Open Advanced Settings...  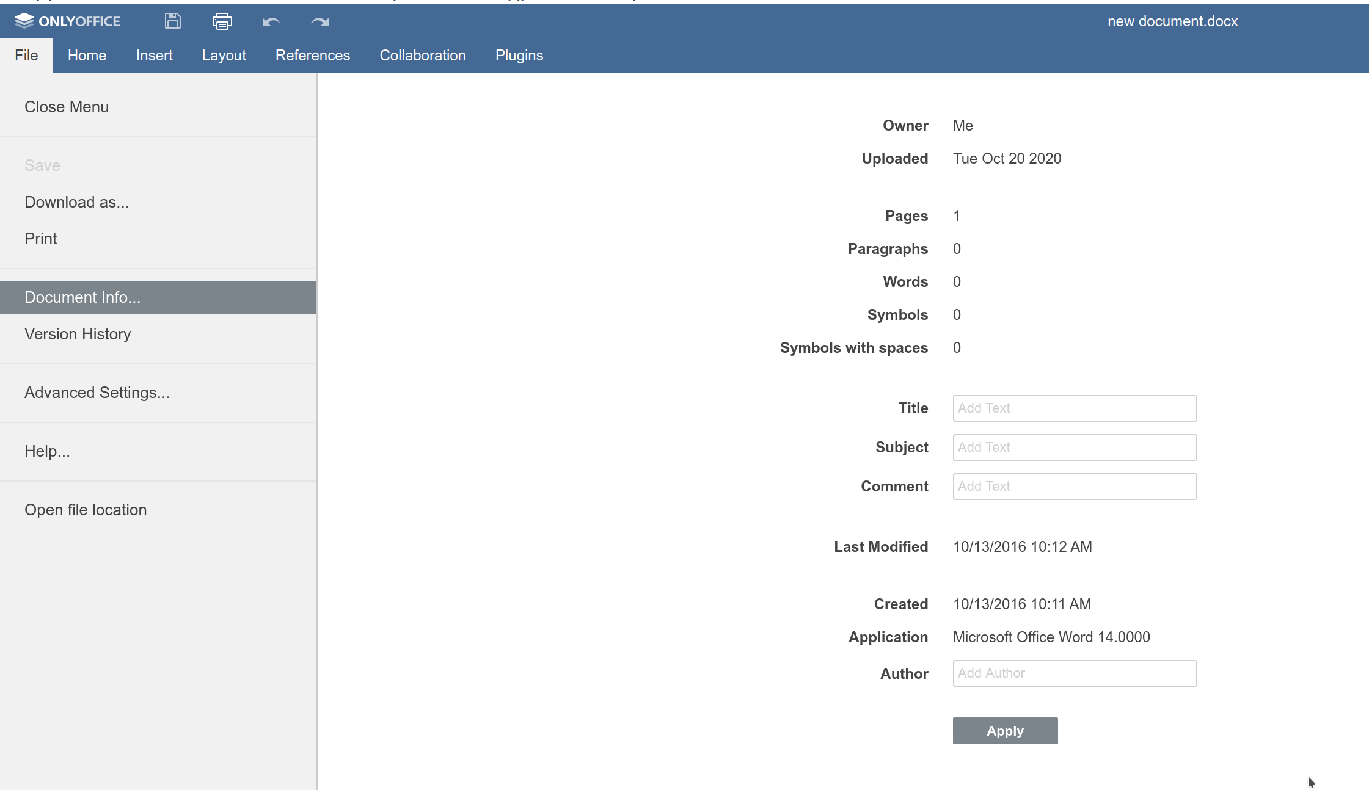click(97, 393)
